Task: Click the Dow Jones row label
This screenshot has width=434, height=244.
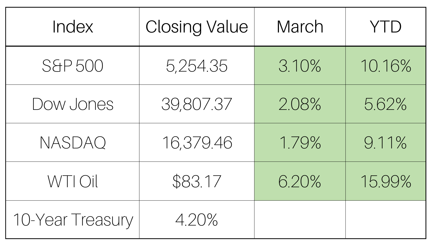Action: pos(73,104)
